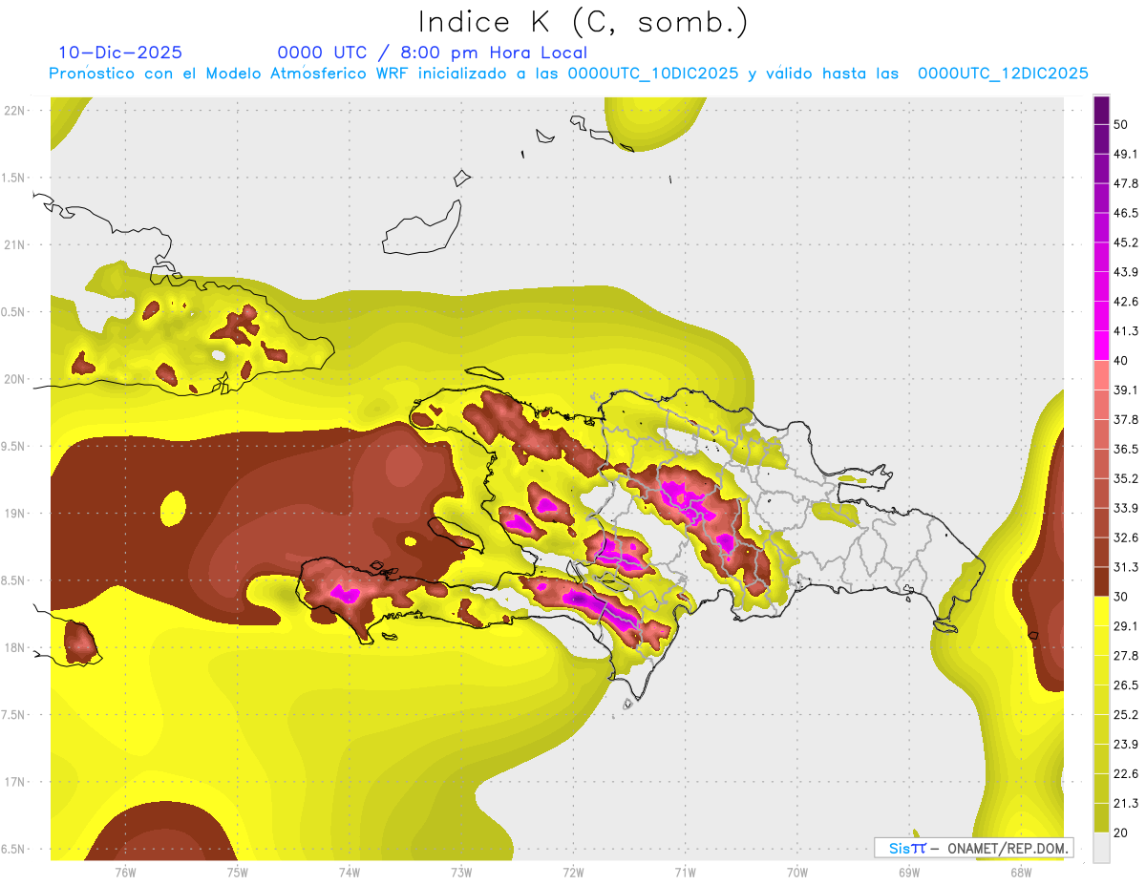Click the legend value 41.3

point(1125,331)
